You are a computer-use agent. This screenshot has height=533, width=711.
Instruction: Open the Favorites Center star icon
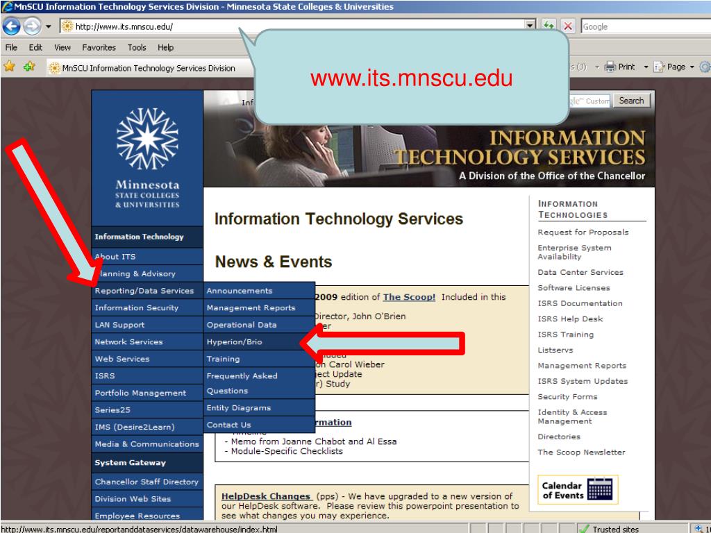click(9, 67)
